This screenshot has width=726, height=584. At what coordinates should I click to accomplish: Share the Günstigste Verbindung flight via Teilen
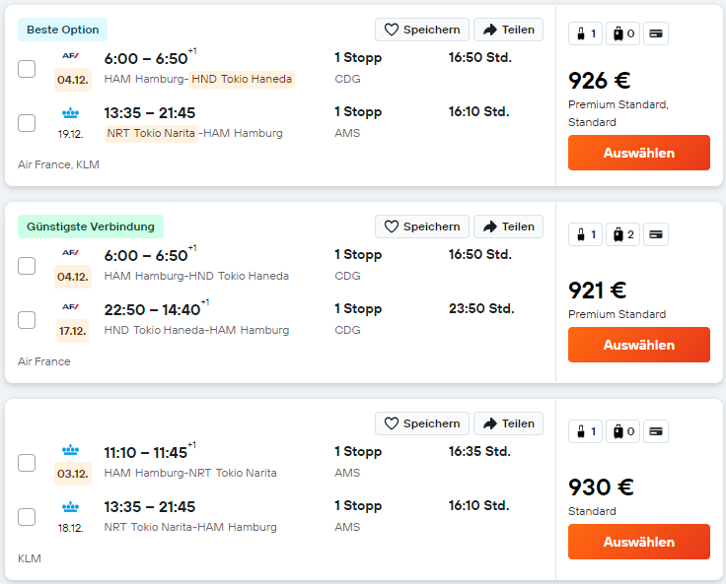click(x=508, y=227)
